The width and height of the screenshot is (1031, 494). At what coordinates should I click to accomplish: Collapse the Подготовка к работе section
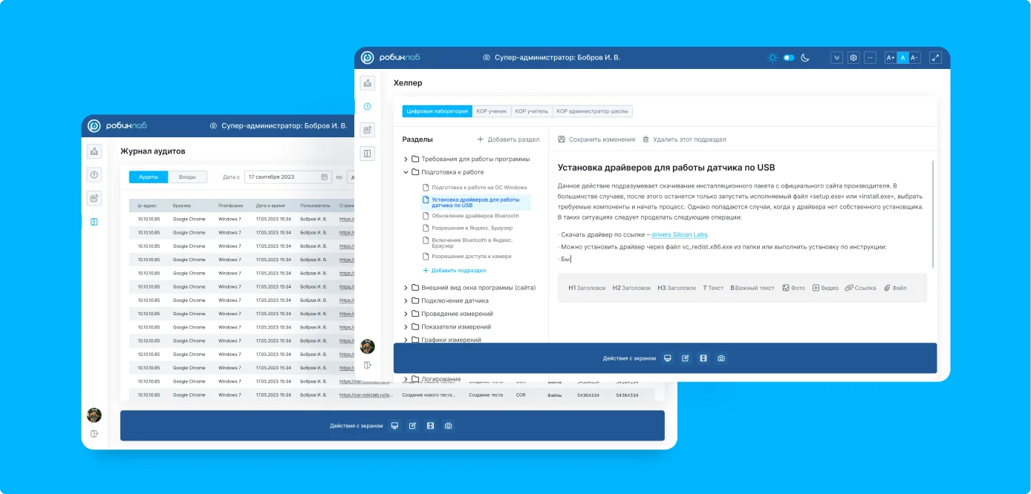[406, 172]
